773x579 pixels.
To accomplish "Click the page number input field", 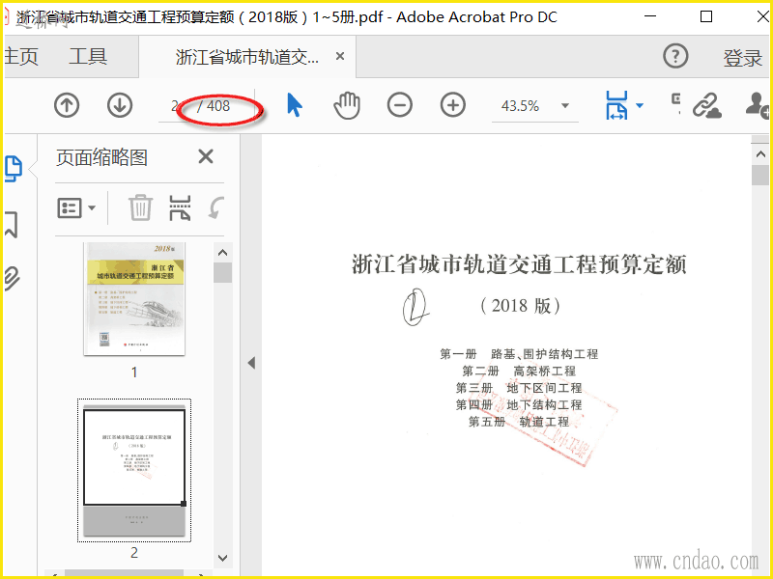I will (x=174, y=106).
